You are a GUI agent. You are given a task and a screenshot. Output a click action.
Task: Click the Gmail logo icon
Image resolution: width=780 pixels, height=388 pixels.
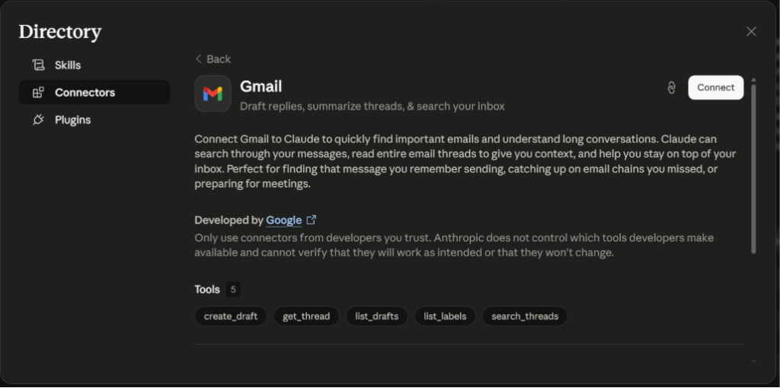(213, 94)
